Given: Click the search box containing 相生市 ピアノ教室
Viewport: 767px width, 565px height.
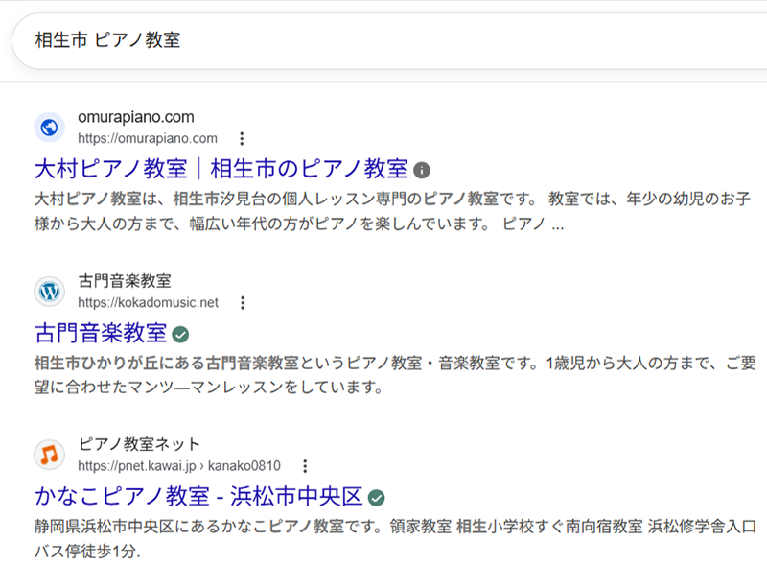Looking at the screenshot, I should coord(383,40).
